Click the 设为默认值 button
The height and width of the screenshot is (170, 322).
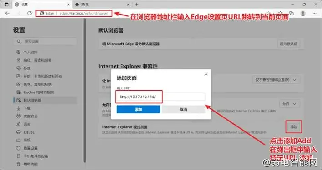(x=288, y=44)
